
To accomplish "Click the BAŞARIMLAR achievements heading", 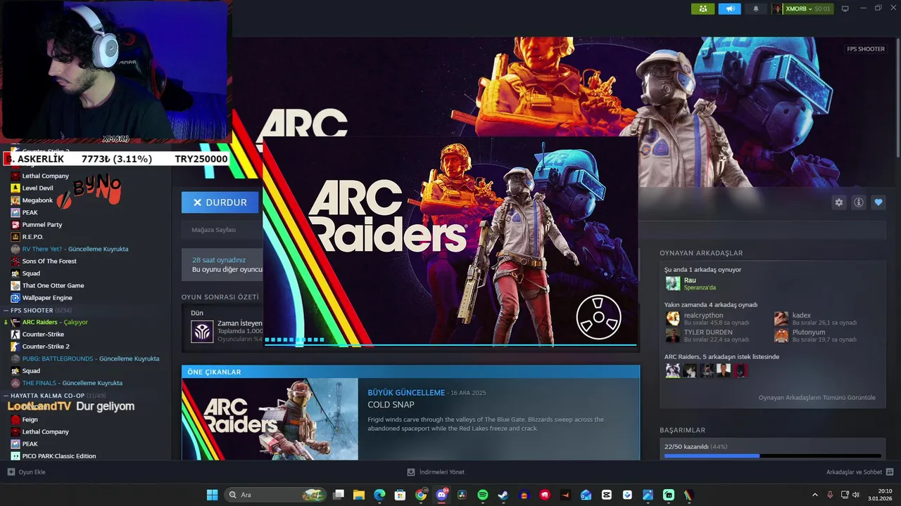I will pos(682,430).
